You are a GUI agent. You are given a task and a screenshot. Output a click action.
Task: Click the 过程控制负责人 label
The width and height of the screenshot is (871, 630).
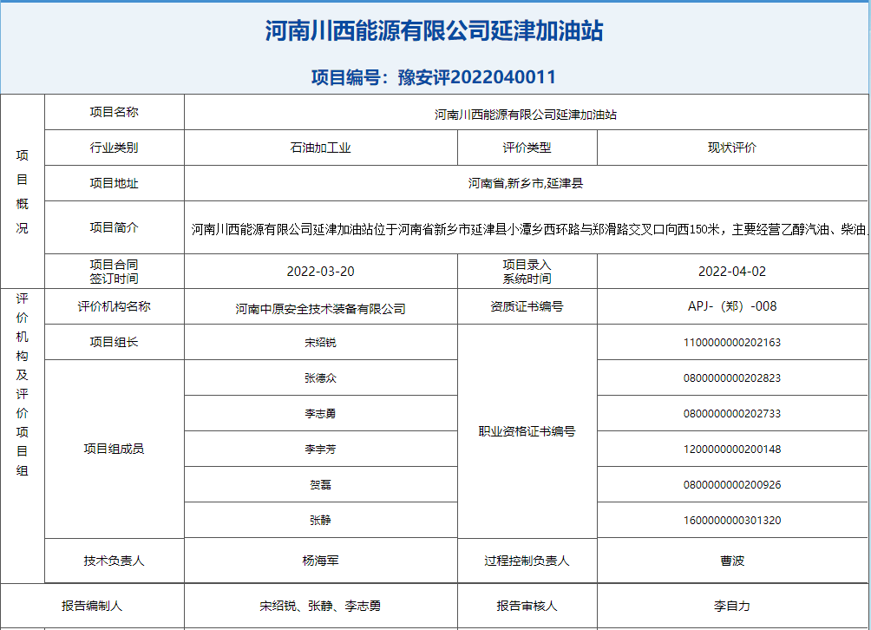coord(527,561)
